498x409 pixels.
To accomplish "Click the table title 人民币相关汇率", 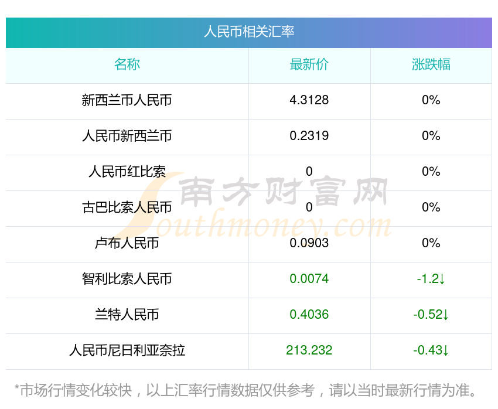I will [x=249, y=32].
